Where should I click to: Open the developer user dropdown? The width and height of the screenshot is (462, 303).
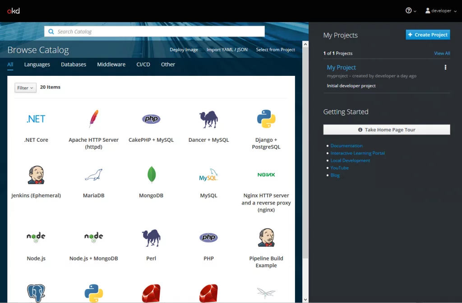click(x=441, y=11)
